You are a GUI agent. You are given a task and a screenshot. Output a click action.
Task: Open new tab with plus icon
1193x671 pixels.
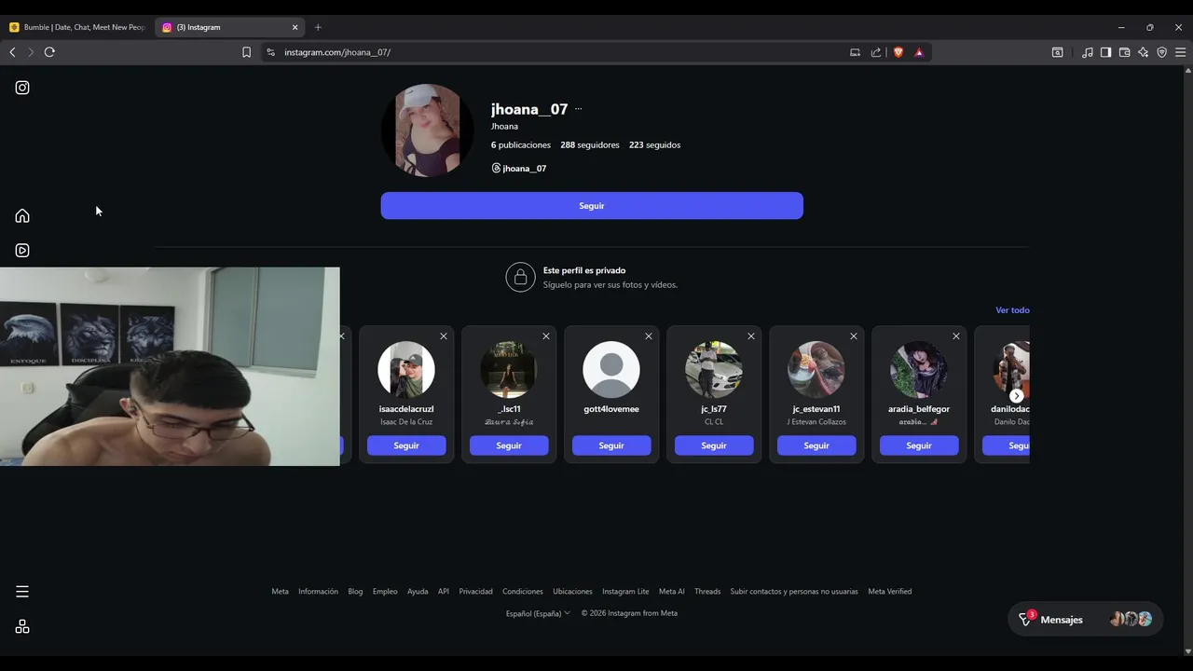318,27
